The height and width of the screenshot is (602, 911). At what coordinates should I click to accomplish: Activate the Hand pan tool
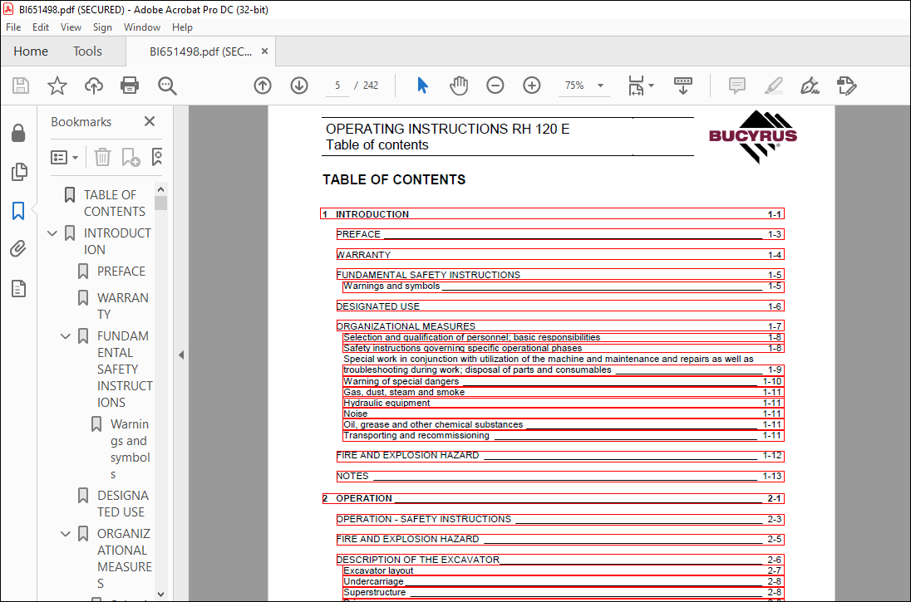click(458, 86)
